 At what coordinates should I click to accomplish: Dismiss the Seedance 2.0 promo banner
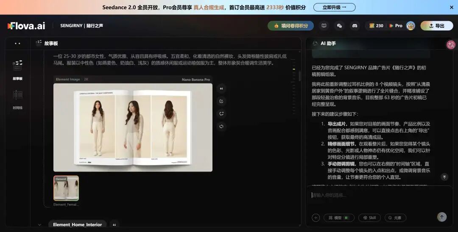(452, 7)
